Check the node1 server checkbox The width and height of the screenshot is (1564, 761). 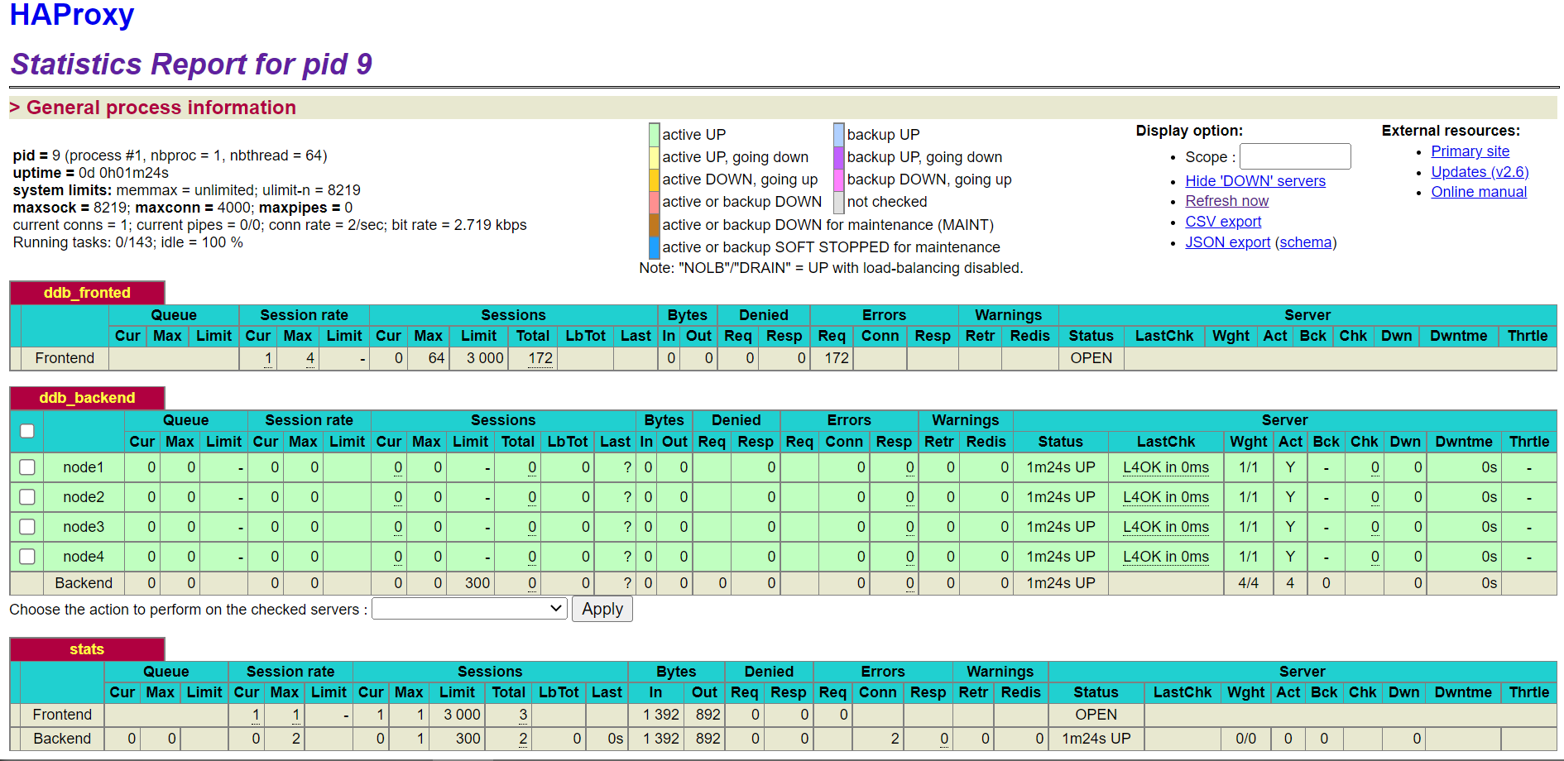click(x=27, y=467)
